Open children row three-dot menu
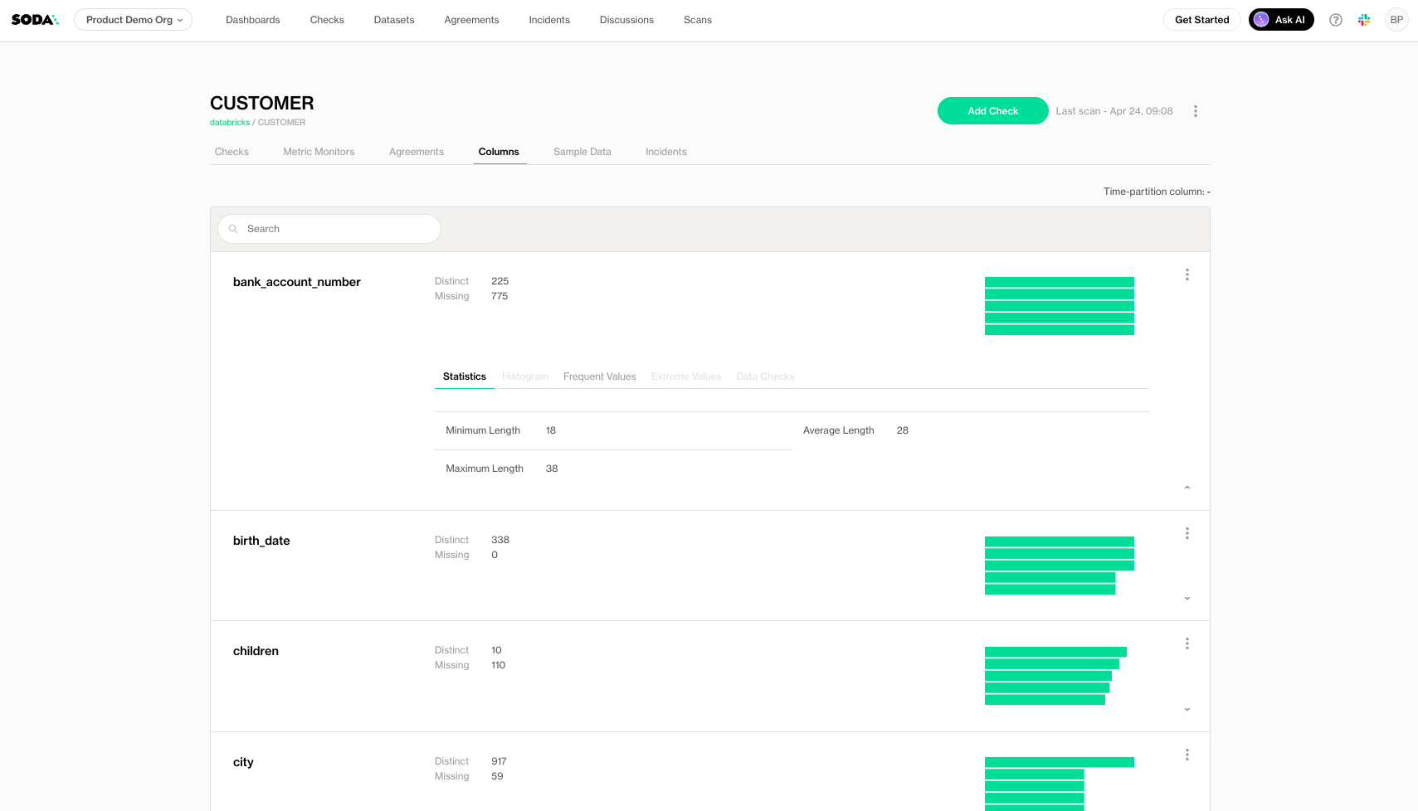This screenshot has width=1418, height=811. pos(1187,643)
